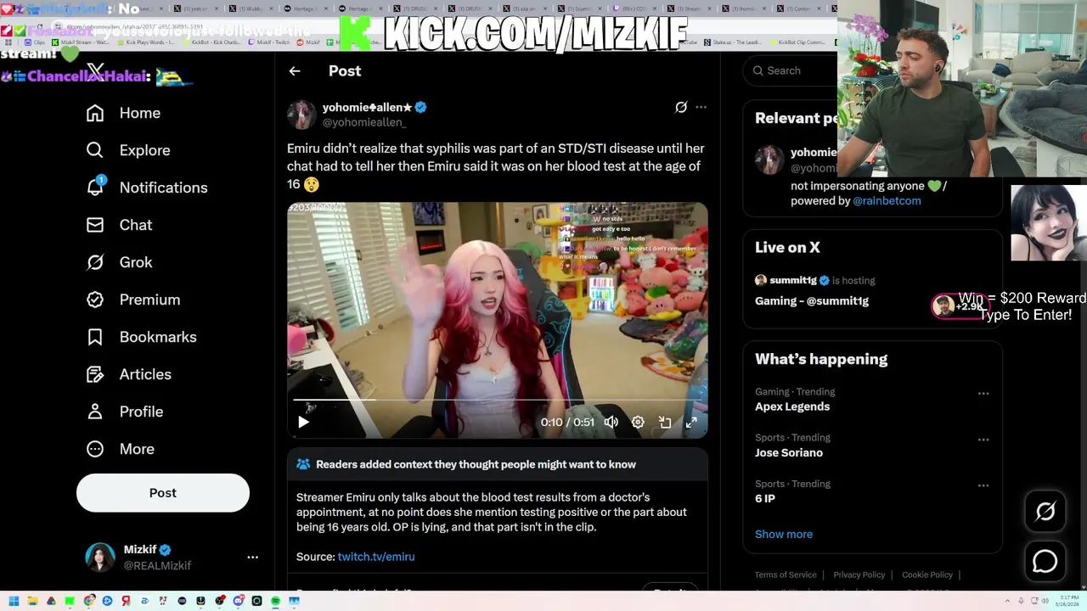The image size is (1087, 611).
Task: Open video settings gear in the player
Action: pyautogui.click(x=638, y=422)
